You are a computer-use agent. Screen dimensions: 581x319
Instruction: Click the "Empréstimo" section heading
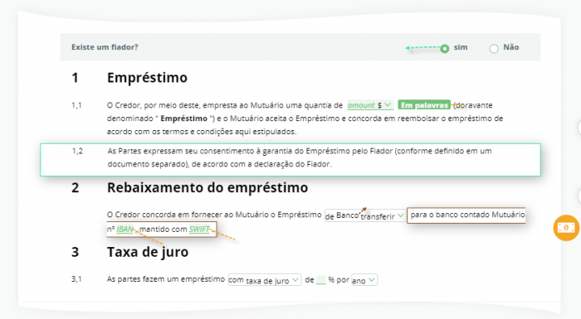147,78
